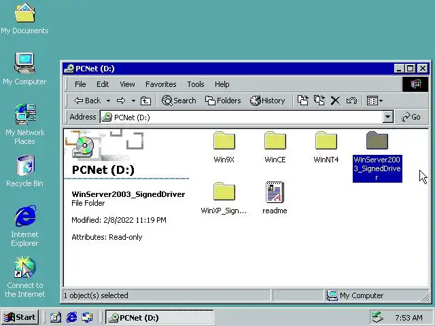Open the Help menu

point(222,84)
